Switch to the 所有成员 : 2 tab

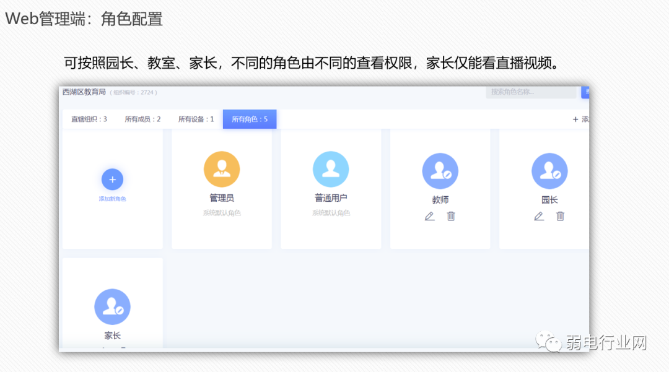(x=142, y=119)
